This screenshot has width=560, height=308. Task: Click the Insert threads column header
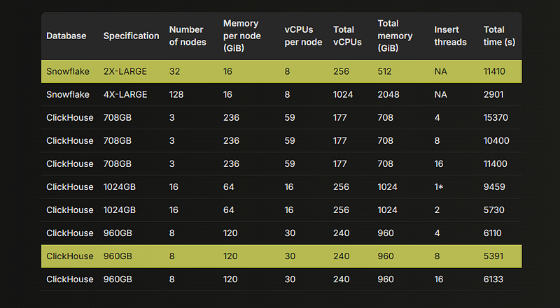click(x=450, y=36)
